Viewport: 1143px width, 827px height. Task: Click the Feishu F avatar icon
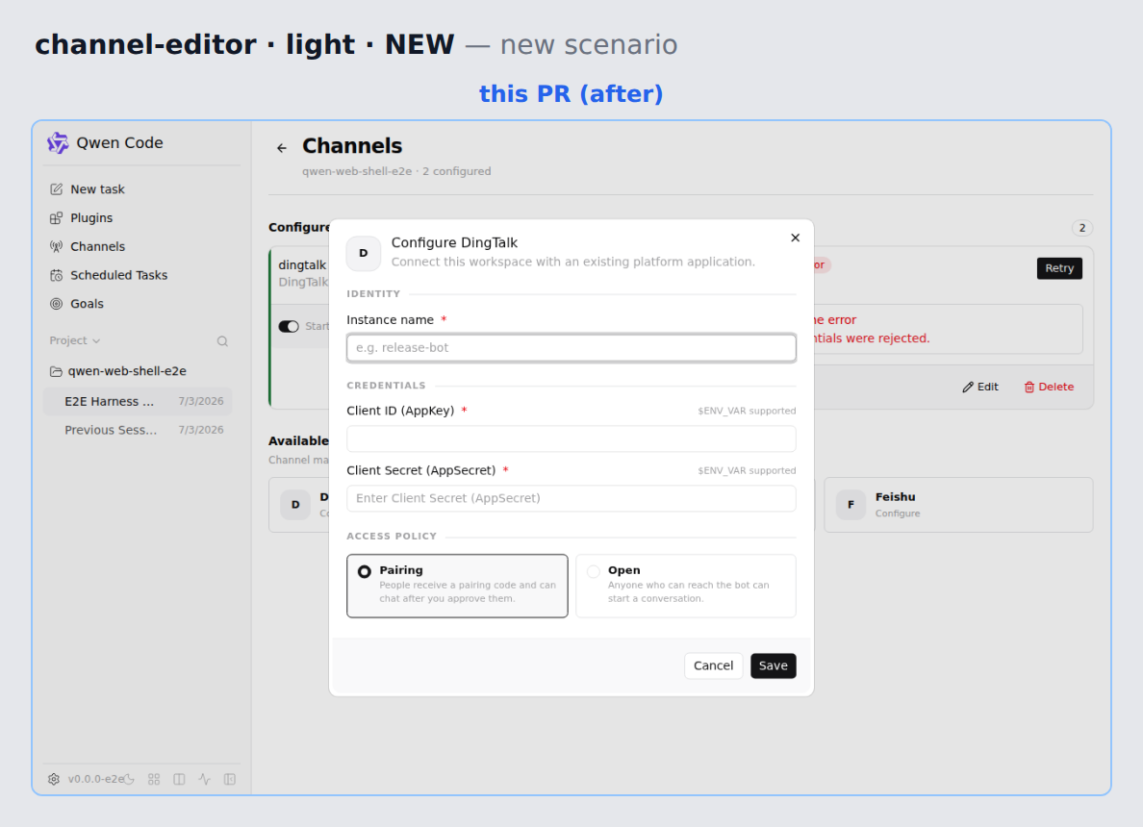pos(851,505)
